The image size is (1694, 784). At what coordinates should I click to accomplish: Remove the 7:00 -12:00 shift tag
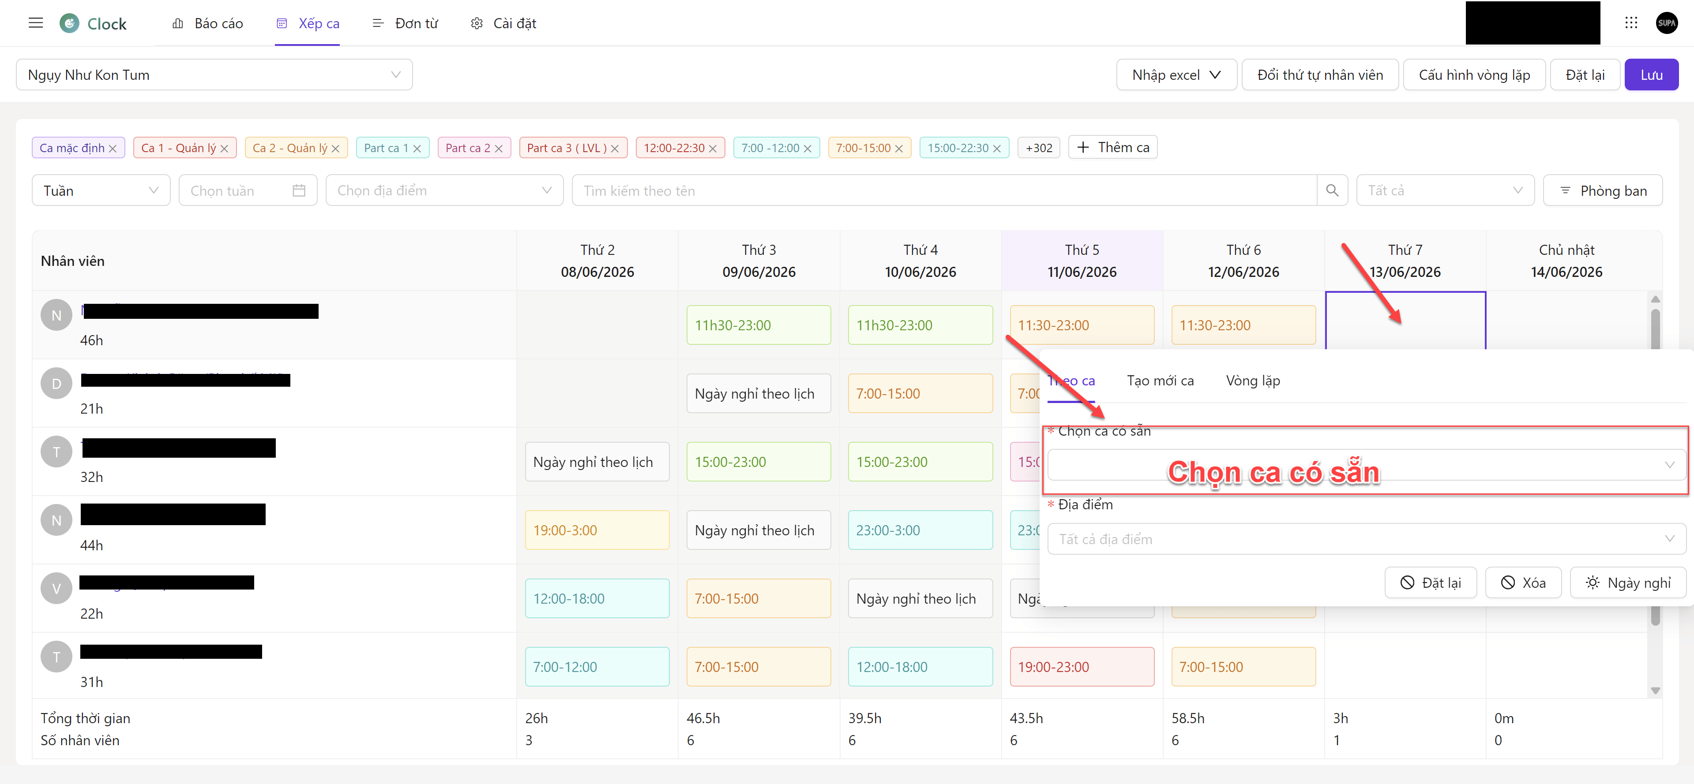pos(808,149)
